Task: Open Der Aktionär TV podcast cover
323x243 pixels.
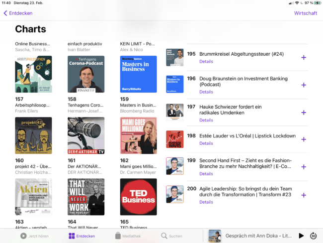Action: click(86, 135)
